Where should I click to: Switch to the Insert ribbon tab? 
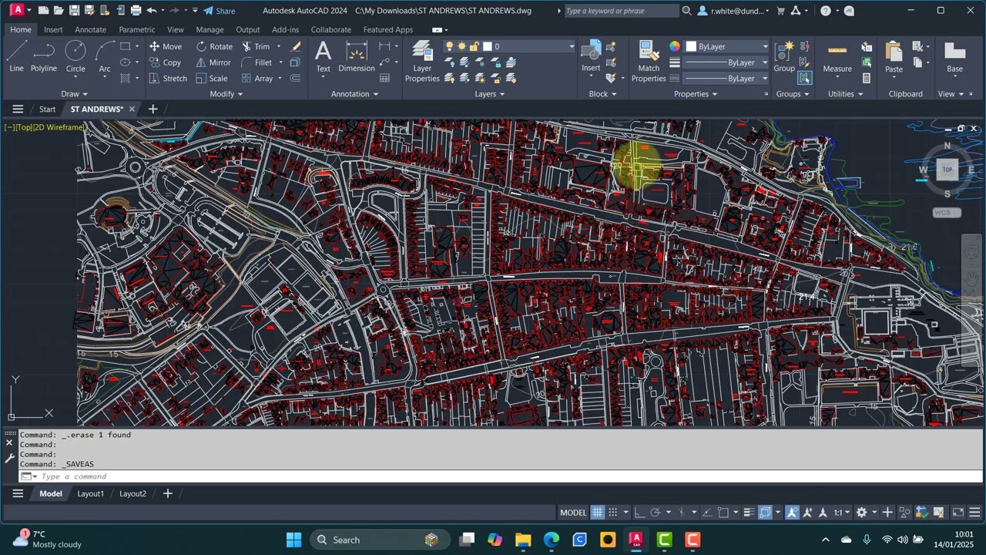[x=53, y=29]
